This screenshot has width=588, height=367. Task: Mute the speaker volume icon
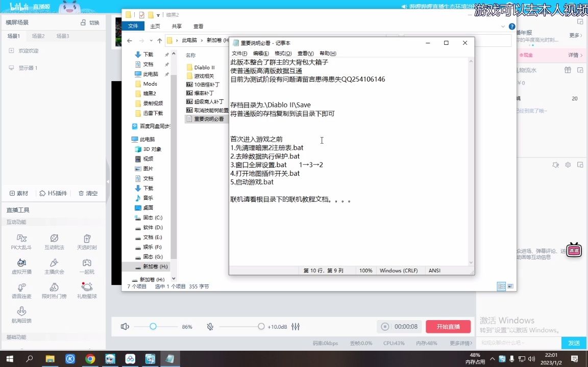point(125,327)
